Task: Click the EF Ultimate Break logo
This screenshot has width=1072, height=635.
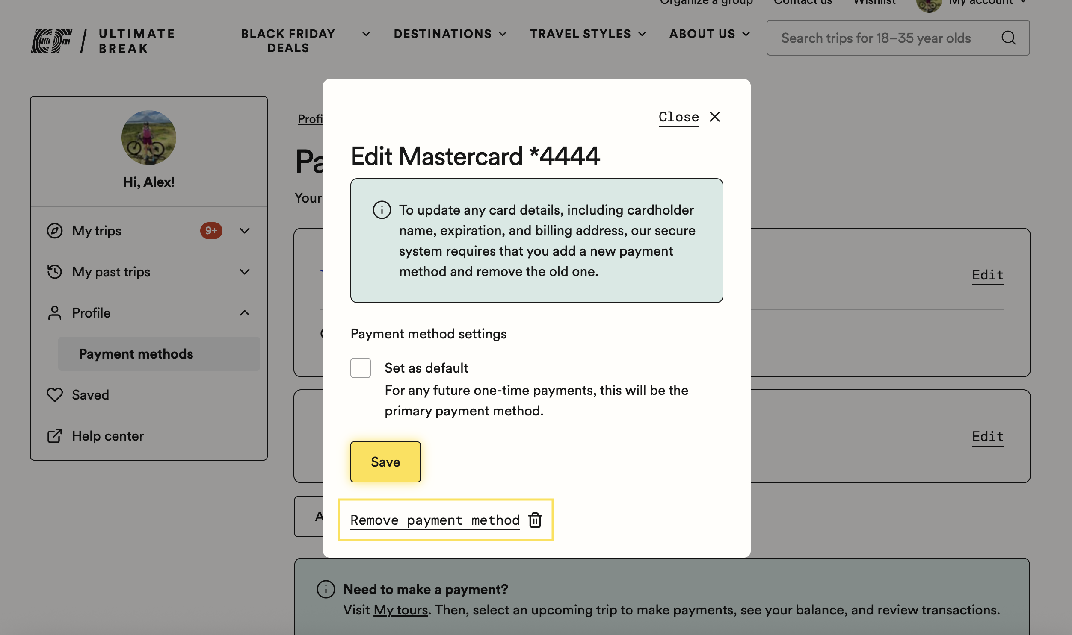Action: click(x=103, y=41)
